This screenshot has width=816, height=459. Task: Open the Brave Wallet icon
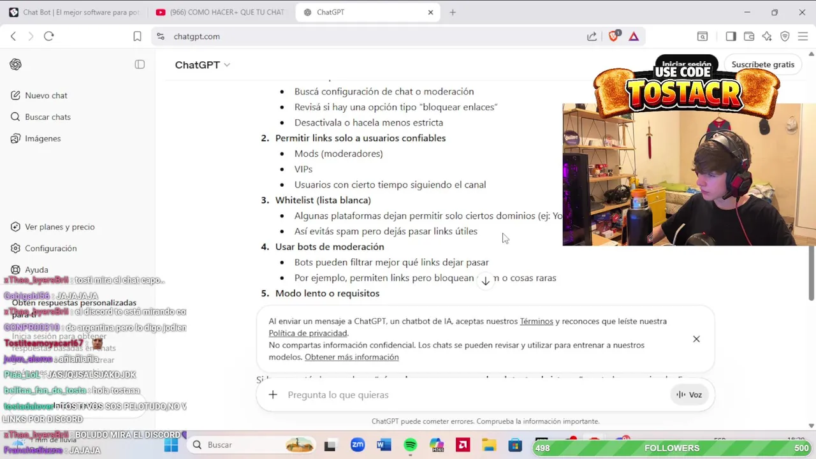click(x=749, y=36)
